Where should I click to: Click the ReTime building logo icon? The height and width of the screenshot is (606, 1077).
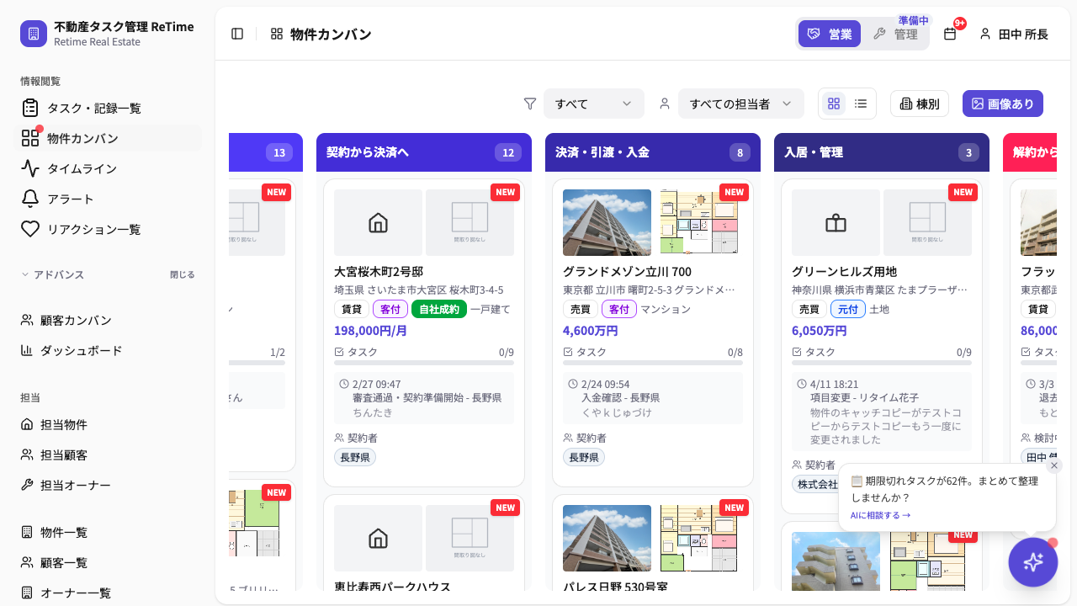34,34
